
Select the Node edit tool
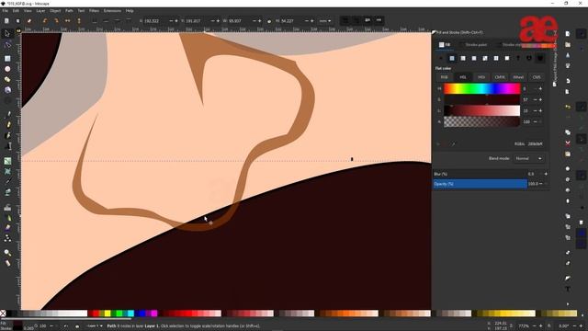pos(7,45)
